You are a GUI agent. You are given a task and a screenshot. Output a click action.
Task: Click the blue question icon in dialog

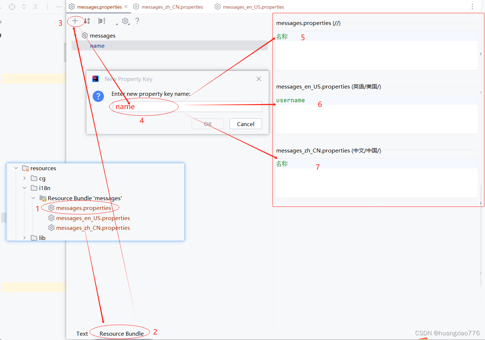pyautogui.click(x=98, y=96)
